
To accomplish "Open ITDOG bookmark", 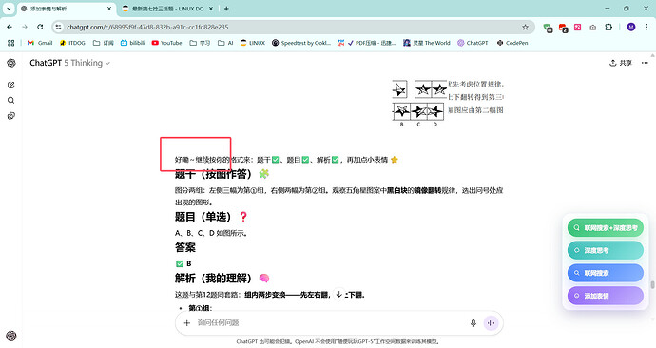I will 72,43.
